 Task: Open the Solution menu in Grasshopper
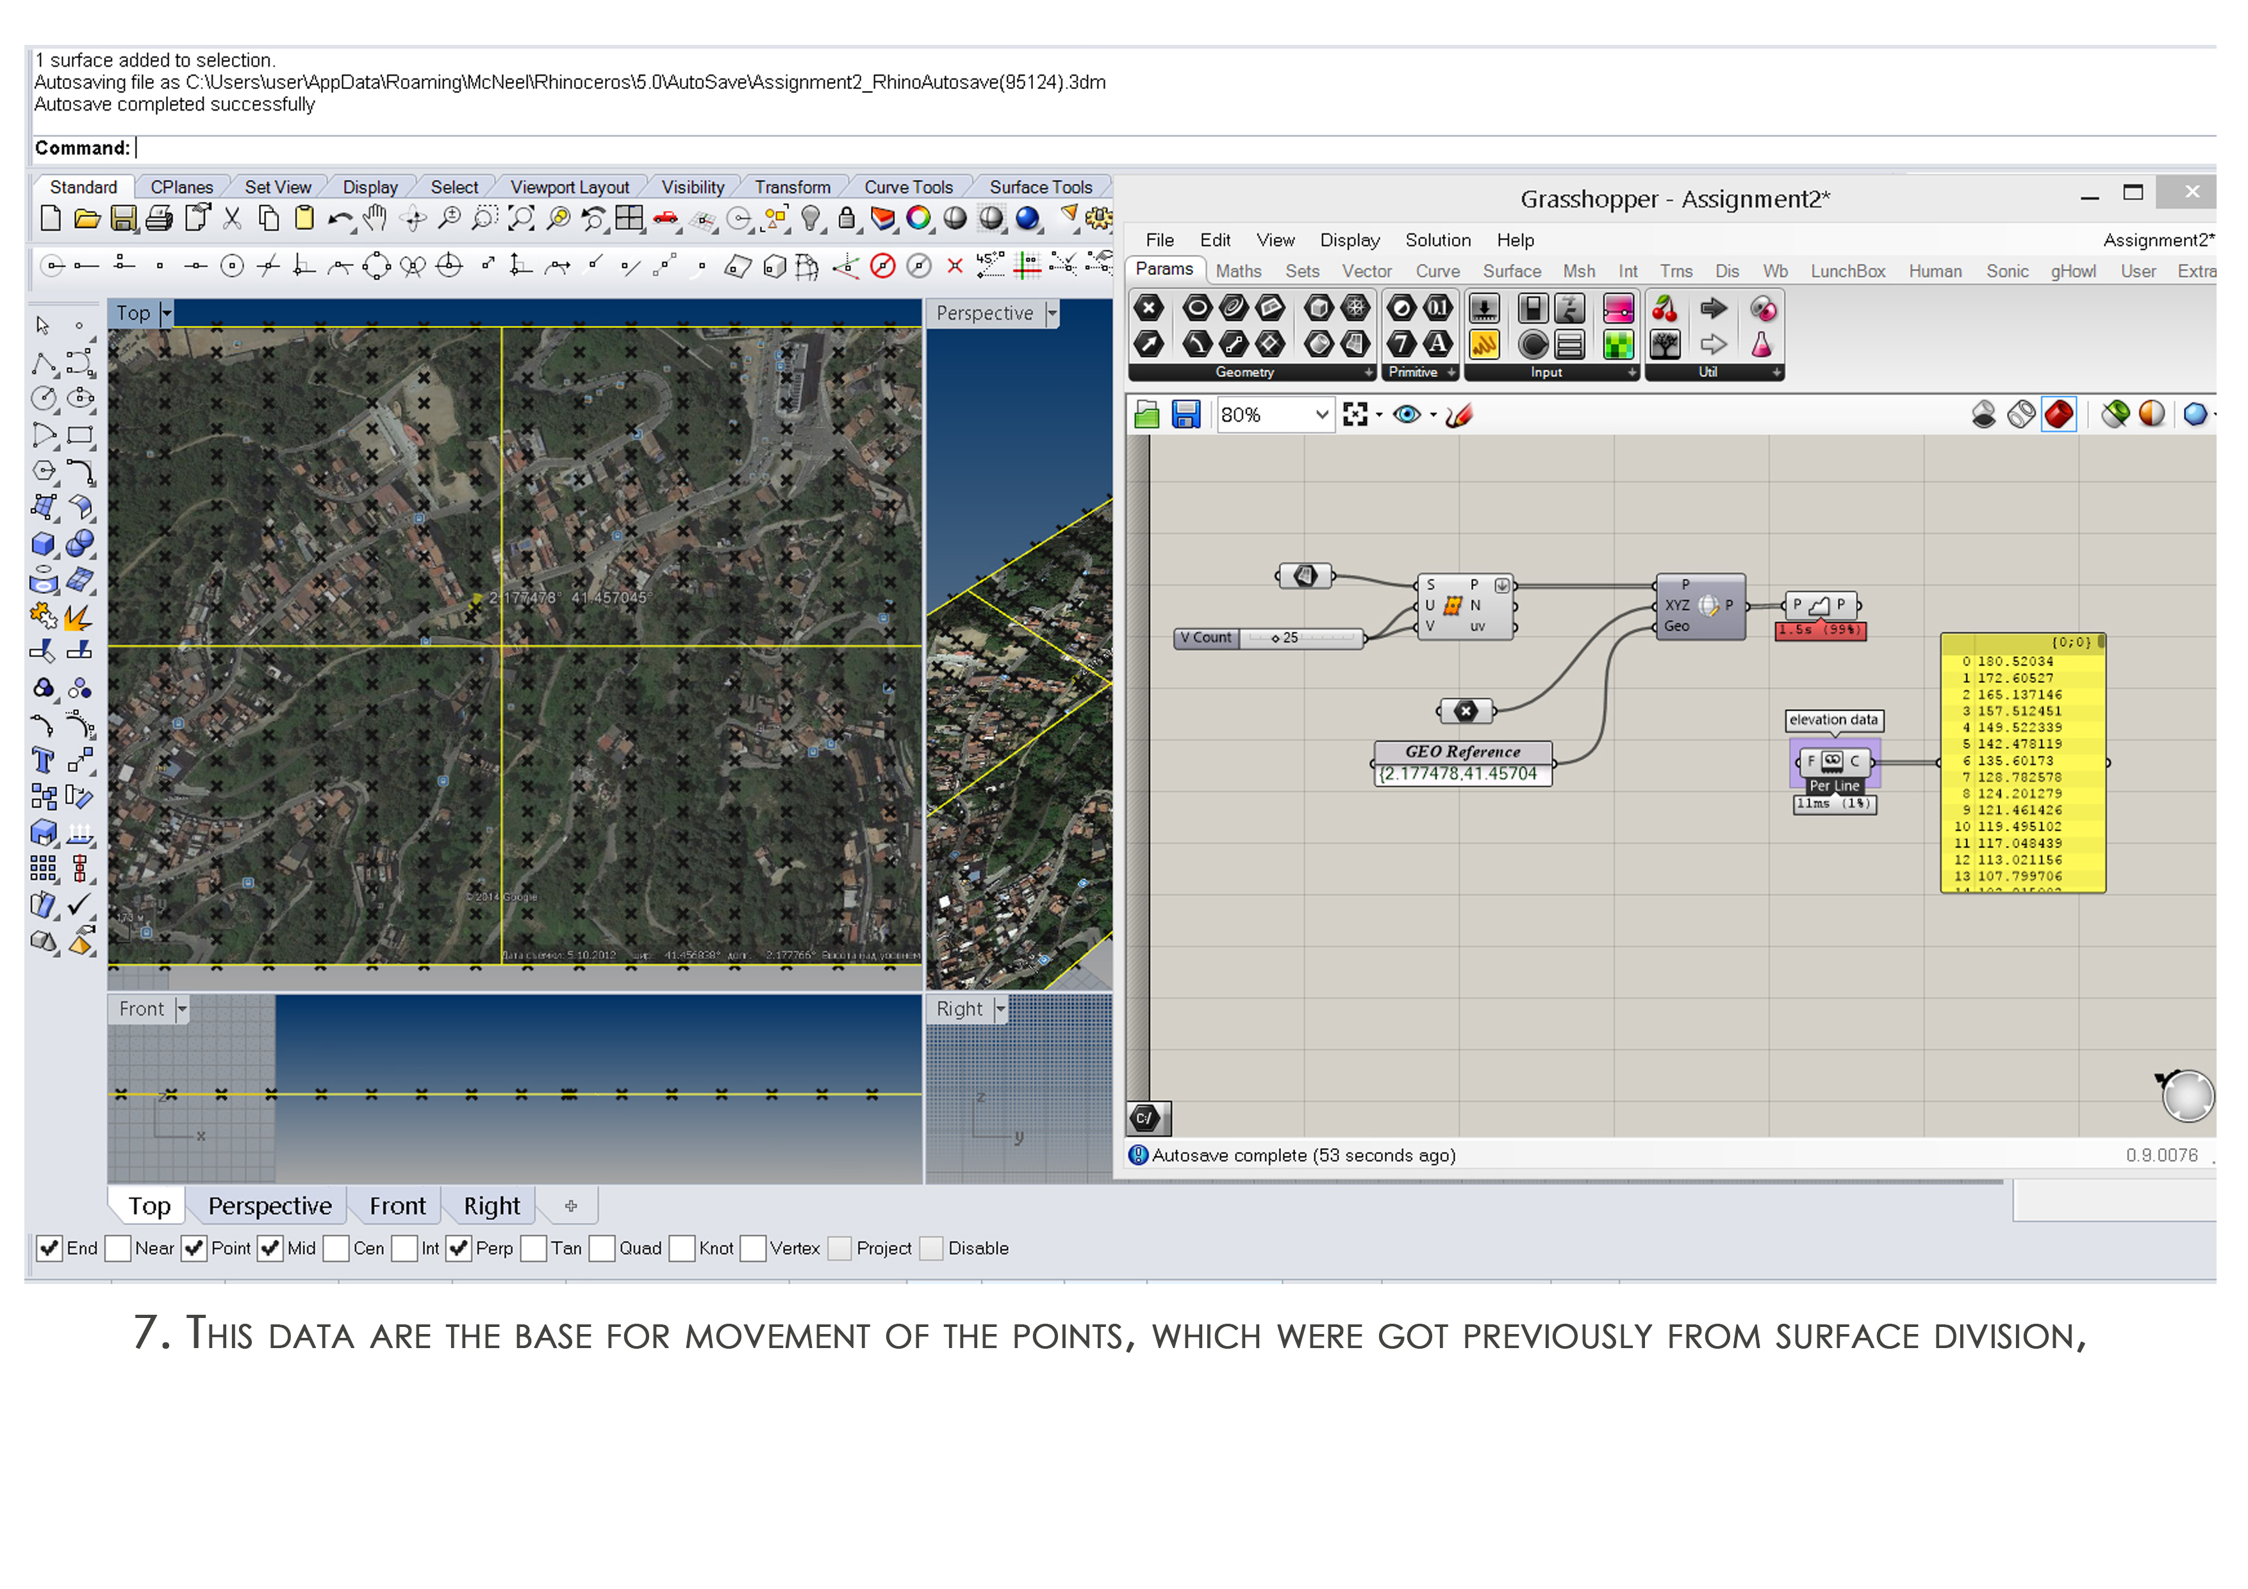point(1437,240)
